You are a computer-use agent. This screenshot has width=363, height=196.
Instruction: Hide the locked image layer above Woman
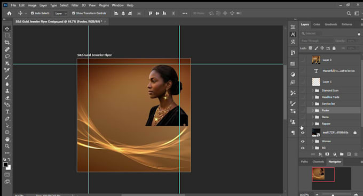click(x=303, y=133)
